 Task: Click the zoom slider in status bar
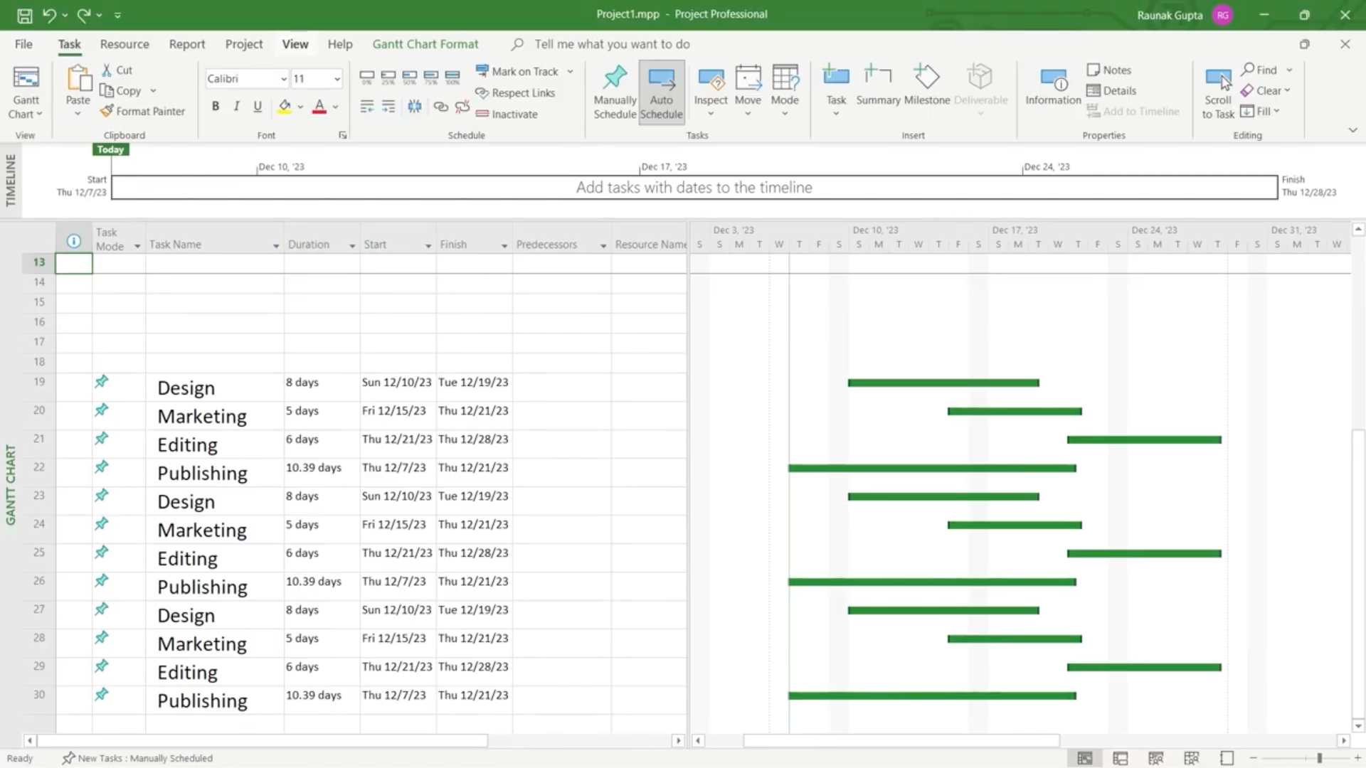pyautogui.click(x=1318, y=758)
